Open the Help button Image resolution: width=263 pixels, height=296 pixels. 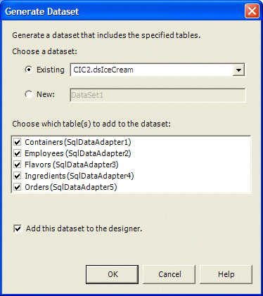click(x=226, y=274)
